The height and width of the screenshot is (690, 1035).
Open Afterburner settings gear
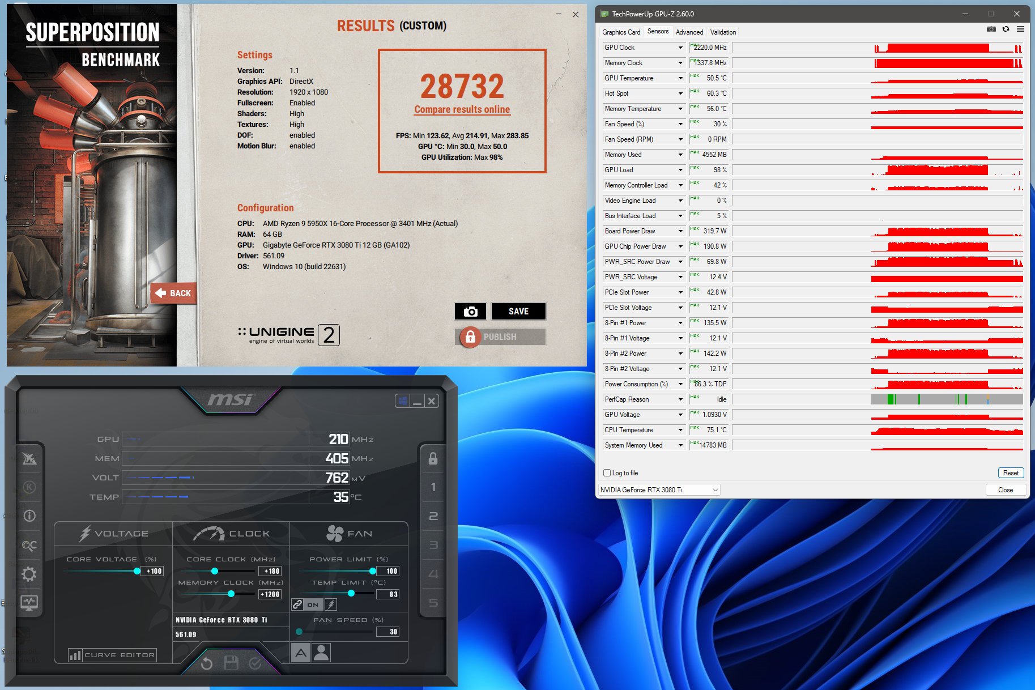tap(29, 574)
